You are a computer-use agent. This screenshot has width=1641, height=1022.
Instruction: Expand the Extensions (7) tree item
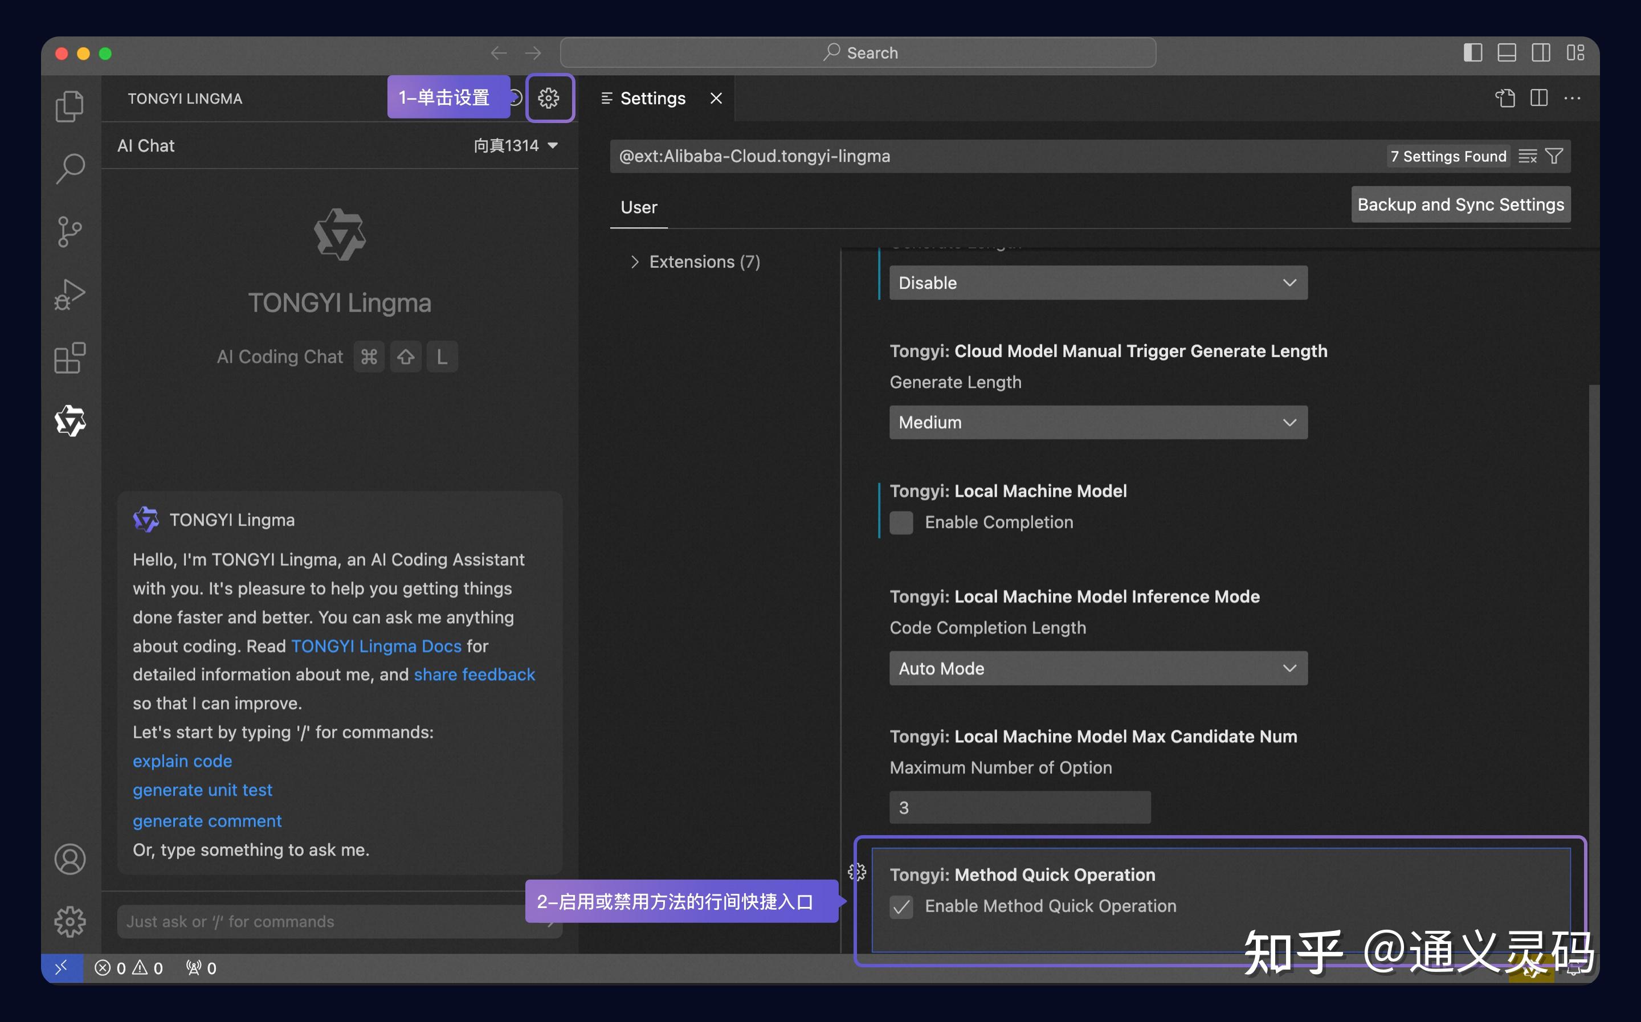tap(695, 262)
